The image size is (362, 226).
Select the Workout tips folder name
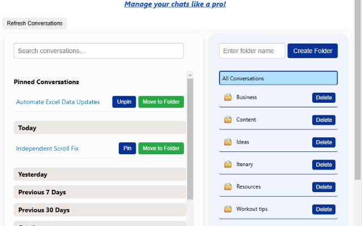click(x=252, y=209)
